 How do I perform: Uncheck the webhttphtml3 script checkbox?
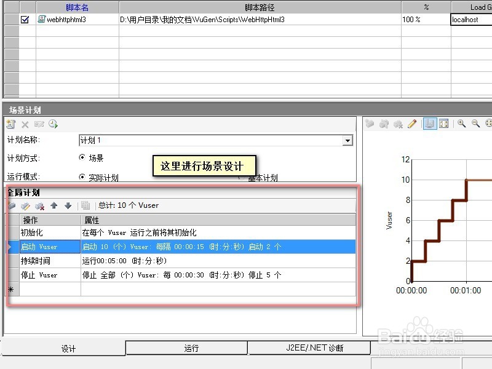tap(24, 19)
